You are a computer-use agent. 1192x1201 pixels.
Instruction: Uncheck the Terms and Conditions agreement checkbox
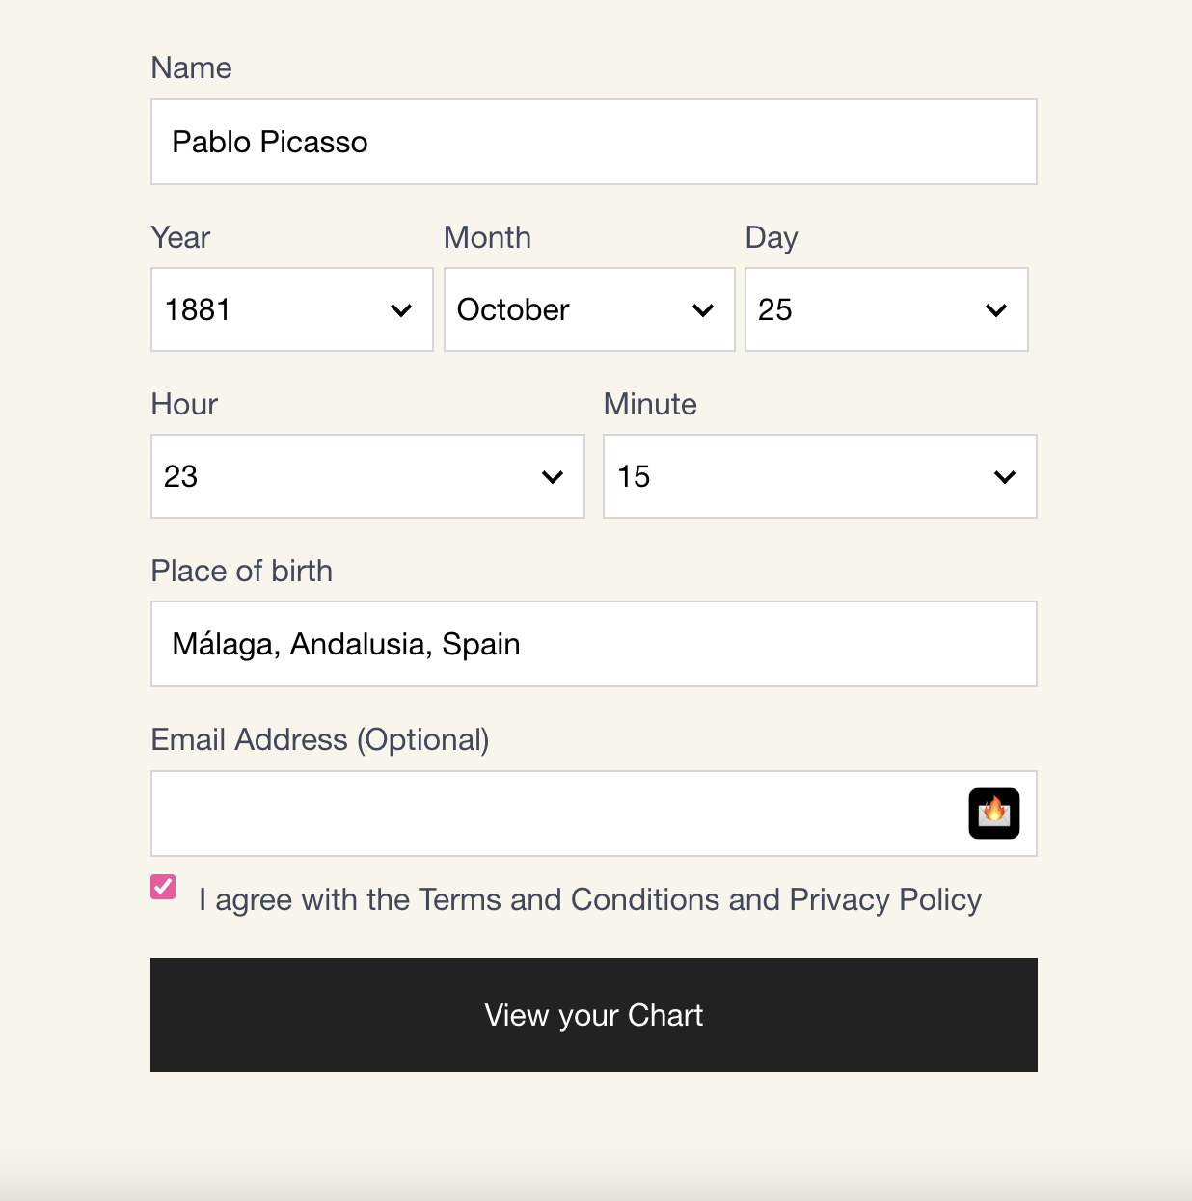163,886
